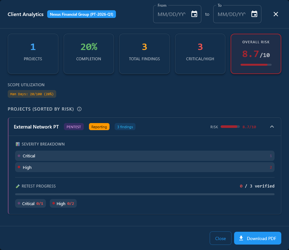This screenshot has width=289, height=250.
Task: Click the download icon in Download PDF
Action: (241, 238)
